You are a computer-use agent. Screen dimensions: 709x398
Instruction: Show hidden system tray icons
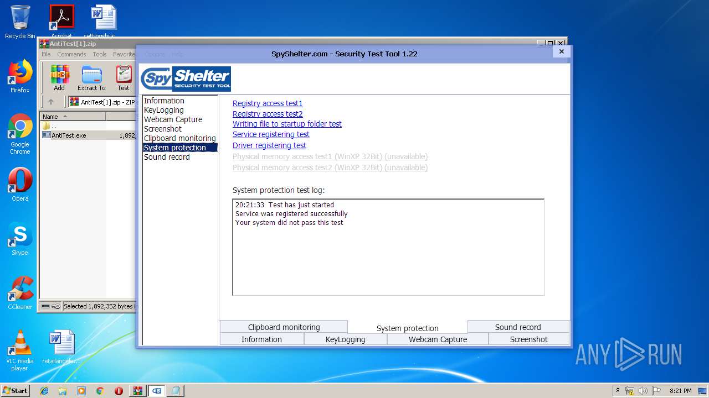click(618, 391)
